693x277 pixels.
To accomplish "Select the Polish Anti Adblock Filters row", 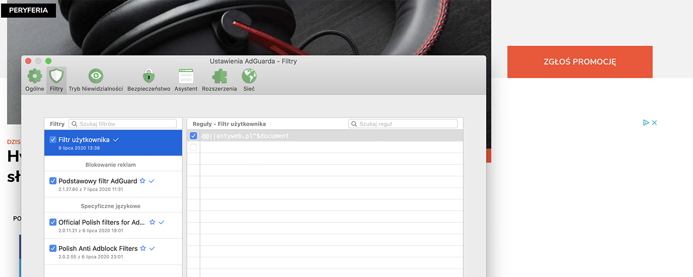I will point(113,252).
